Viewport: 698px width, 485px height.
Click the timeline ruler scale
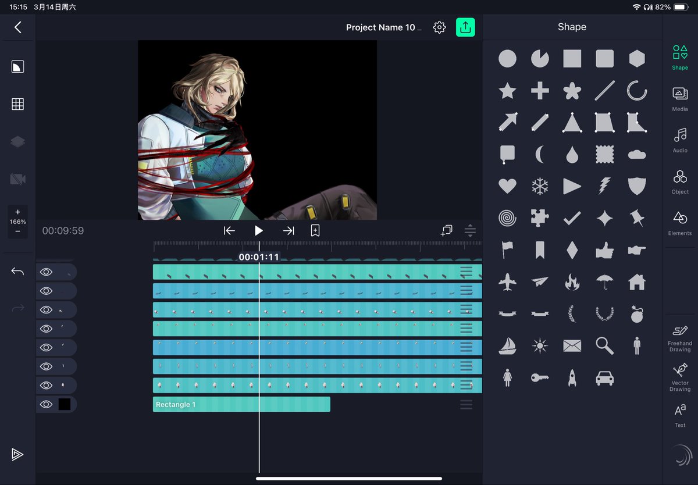[x=318, y=245]
